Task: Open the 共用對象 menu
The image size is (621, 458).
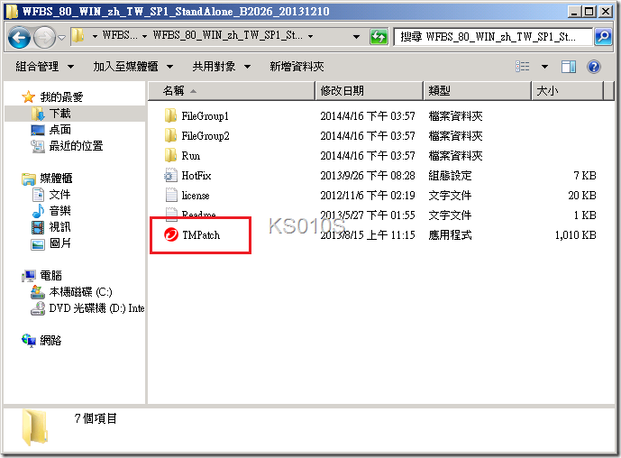Action: (221, 67)
